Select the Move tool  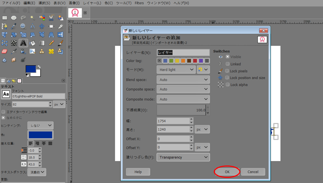click(42, 26)
